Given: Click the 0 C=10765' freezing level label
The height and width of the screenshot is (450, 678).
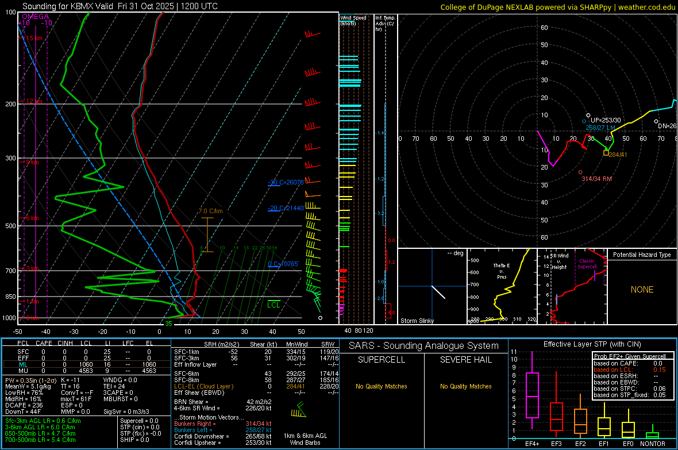Looking at the screenshot, I should (283, 264).
